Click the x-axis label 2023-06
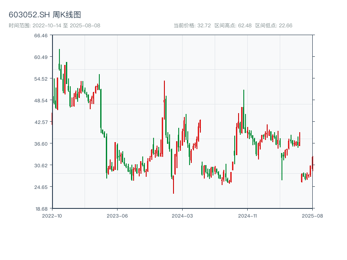Viewport: 347px width, 260px height. point(117,216)
